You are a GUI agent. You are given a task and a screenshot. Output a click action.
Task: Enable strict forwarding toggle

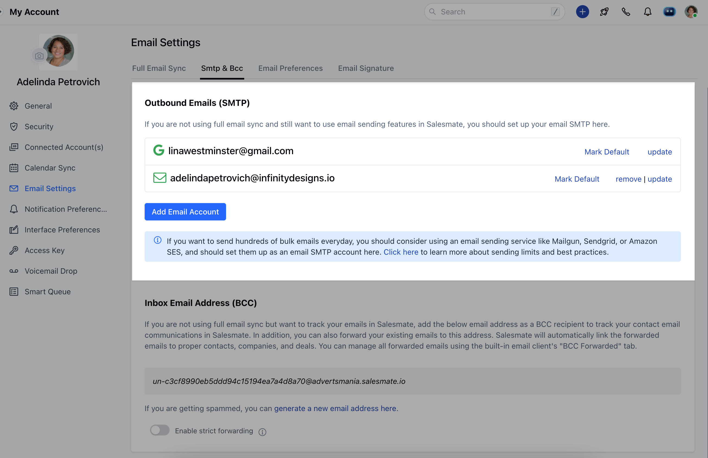(160, 430)
